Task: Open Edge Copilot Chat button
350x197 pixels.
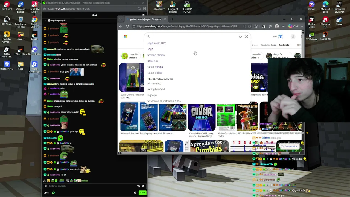Action: (293, 26)
